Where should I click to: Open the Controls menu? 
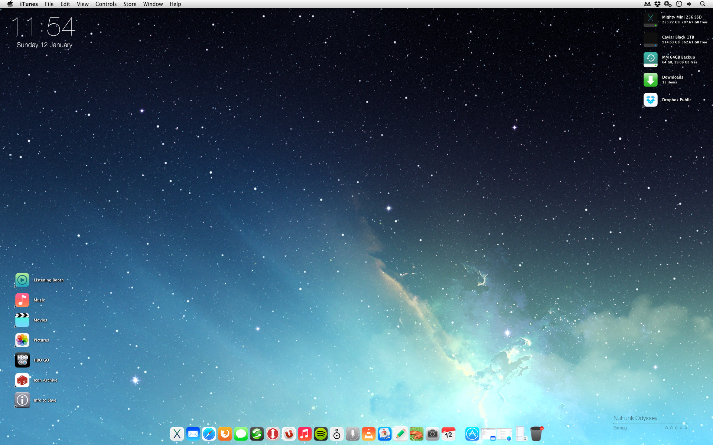pos(106,4)
